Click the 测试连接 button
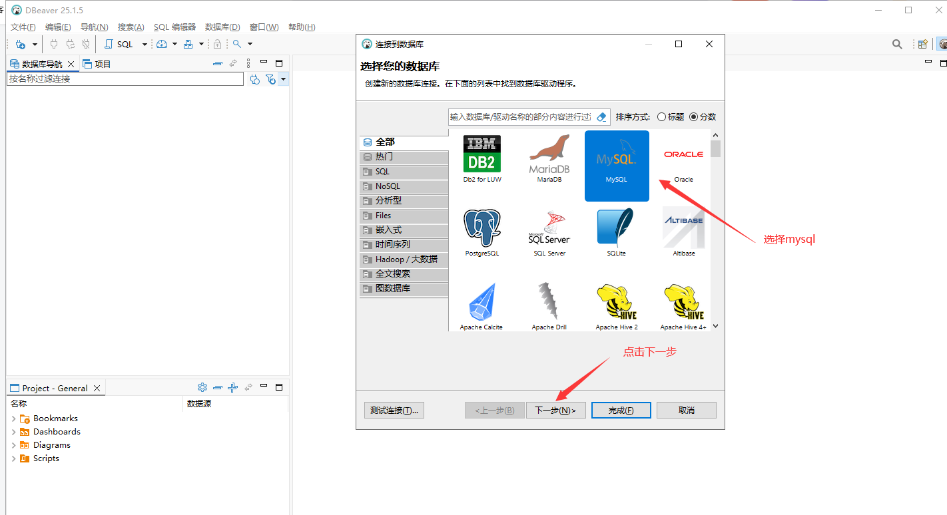Image resolution: width=947 pixels, height=515 pixels. (394, 410)
